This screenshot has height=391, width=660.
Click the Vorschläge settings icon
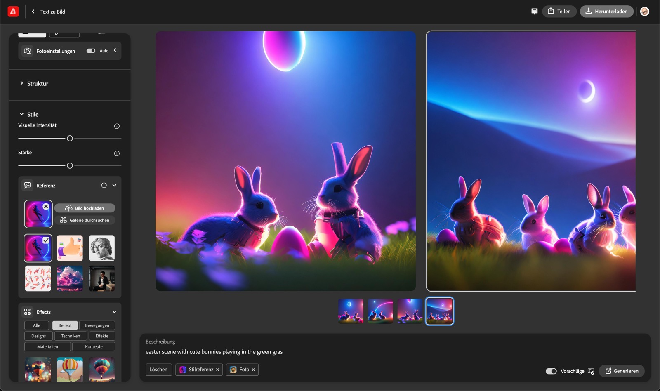(591, 371)
